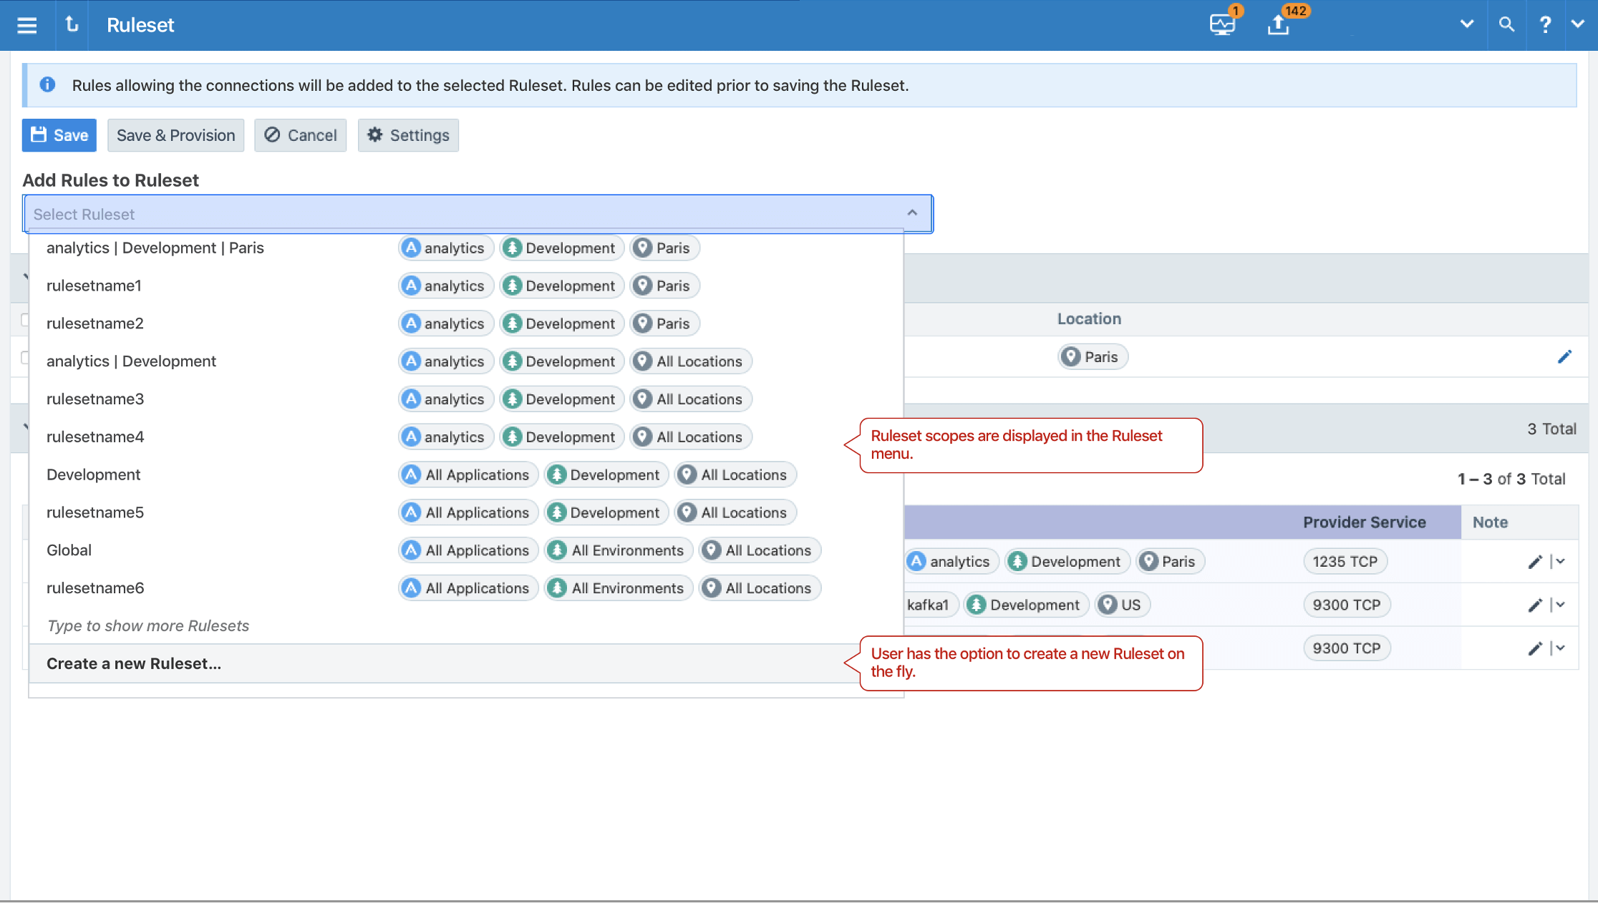
Task: Click the Select Ruleset input field
Action: (478, 214)
